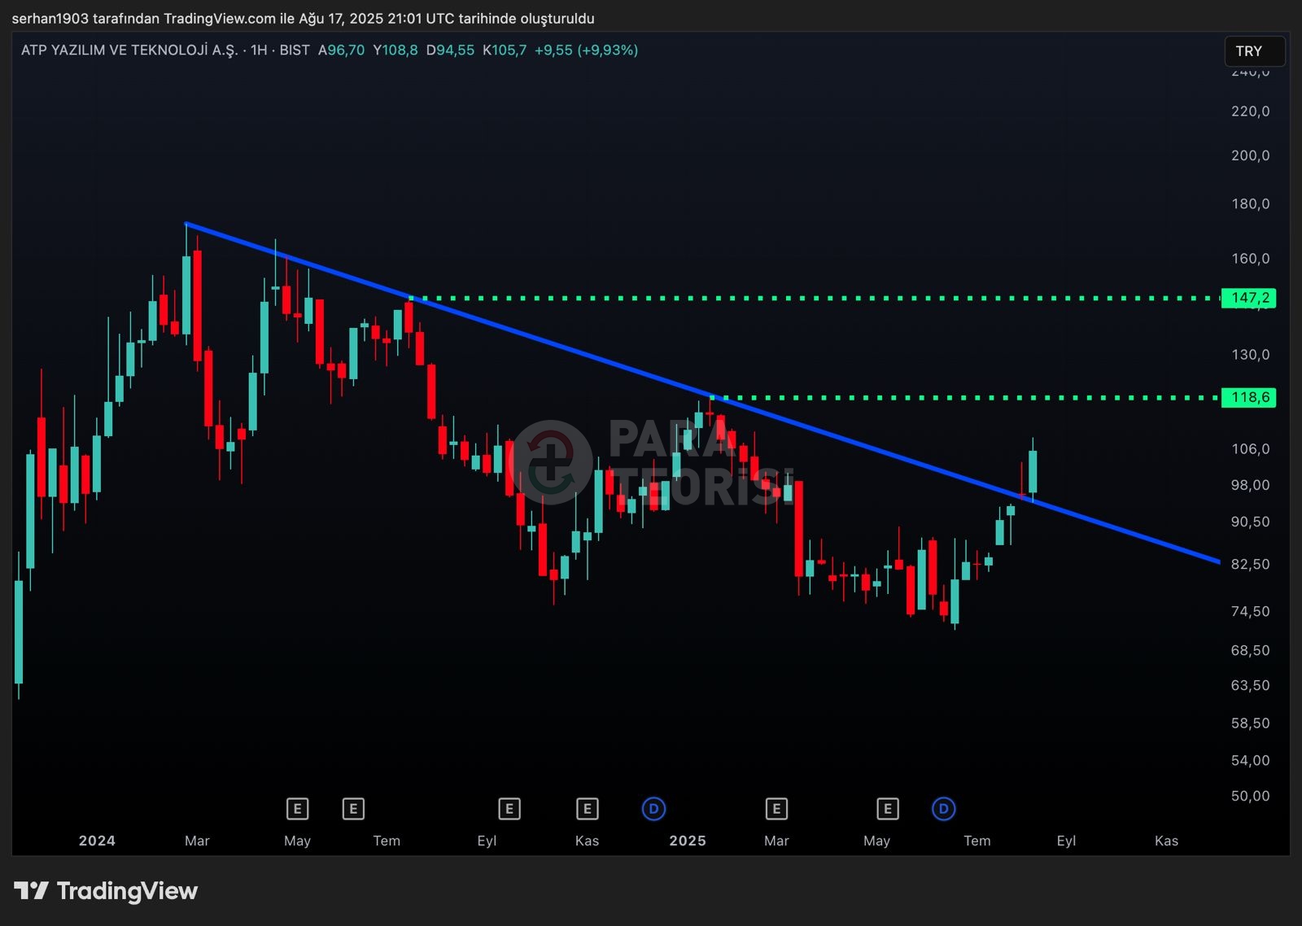Click the BIST exchange text in legend

[295, 50]
